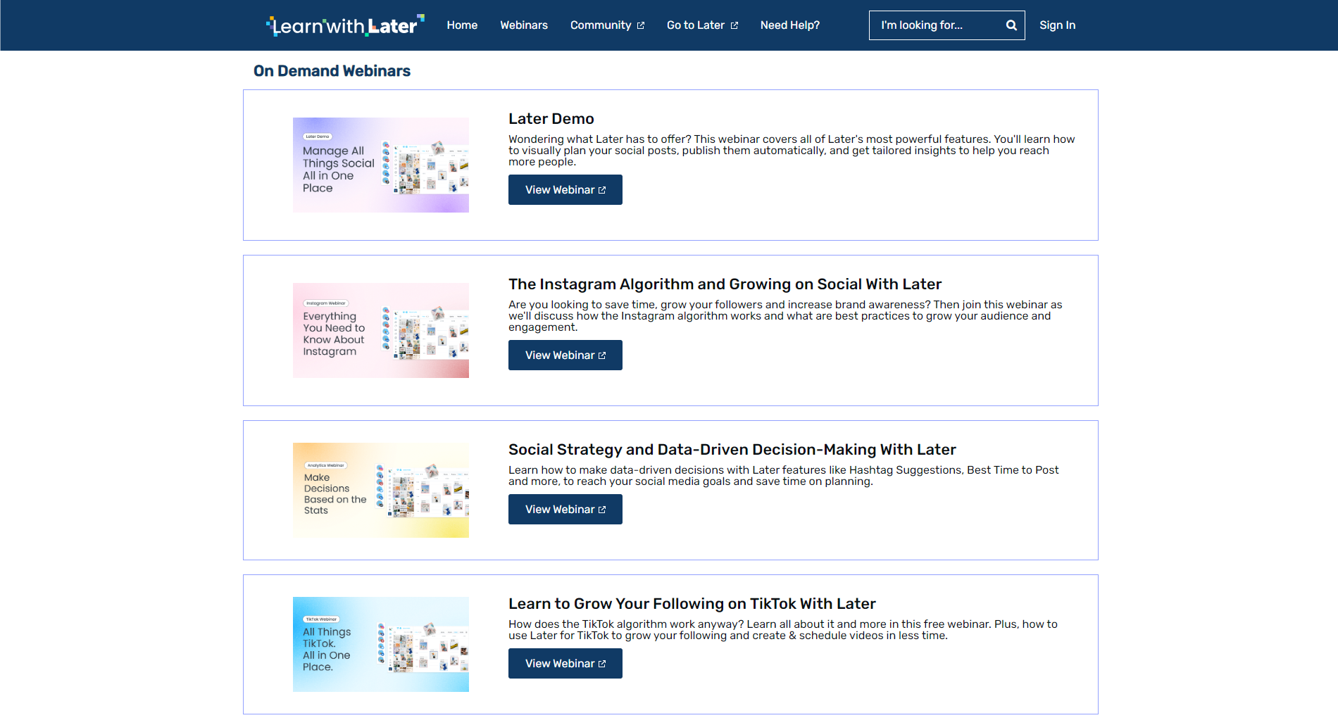Click the Learn with Later logo
Image resolution: width=1338 pixels, height=725 pixels.
click(x=345, y=24)
